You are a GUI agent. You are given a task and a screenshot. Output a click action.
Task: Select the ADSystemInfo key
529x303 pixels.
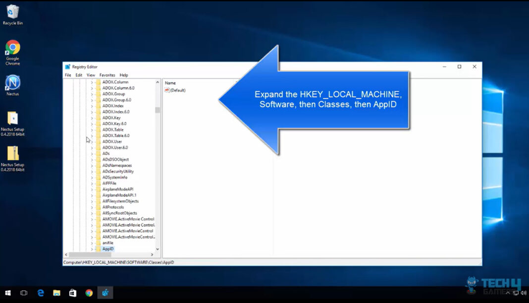115,178
